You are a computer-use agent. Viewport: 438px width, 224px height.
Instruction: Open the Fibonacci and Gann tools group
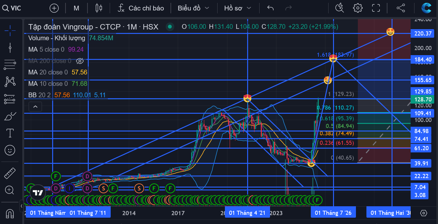click(x=10, y=65)
